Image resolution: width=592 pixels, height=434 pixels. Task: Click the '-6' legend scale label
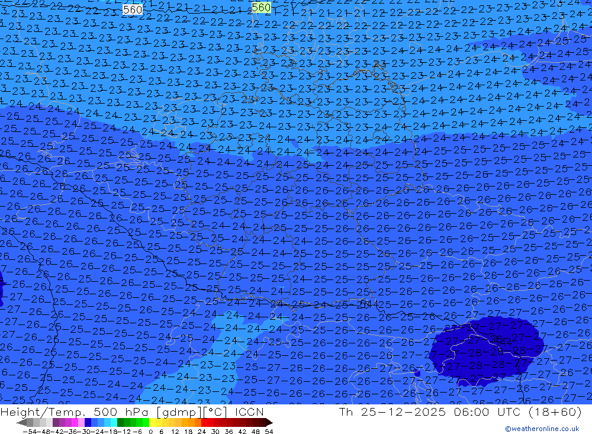[x=137, y=432]
